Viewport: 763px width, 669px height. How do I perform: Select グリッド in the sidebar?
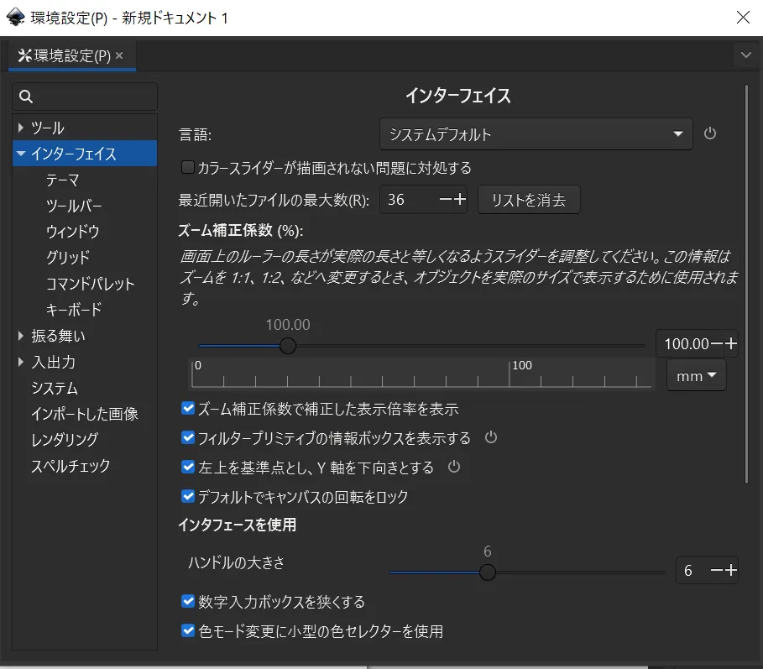[x=68, y=258]
